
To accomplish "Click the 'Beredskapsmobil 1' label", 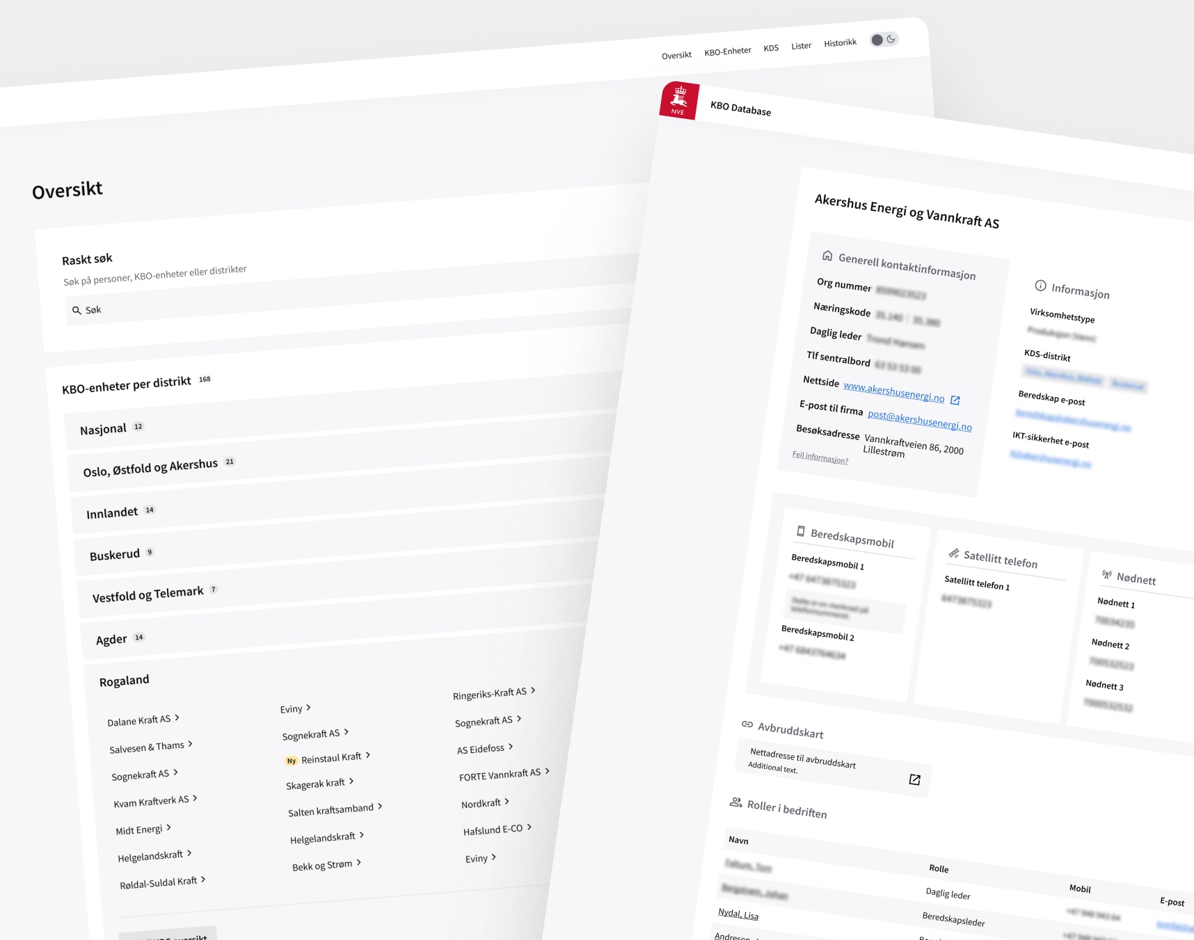I will point(827,561).
